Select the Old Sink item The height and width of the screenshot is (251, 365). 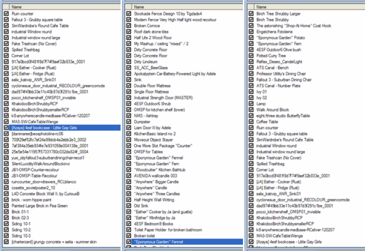(141, 206)
